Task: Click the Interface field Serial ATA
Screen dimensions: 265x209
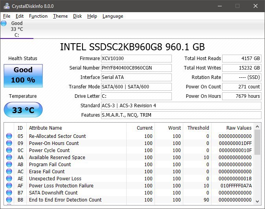Action: click(136, 77)
